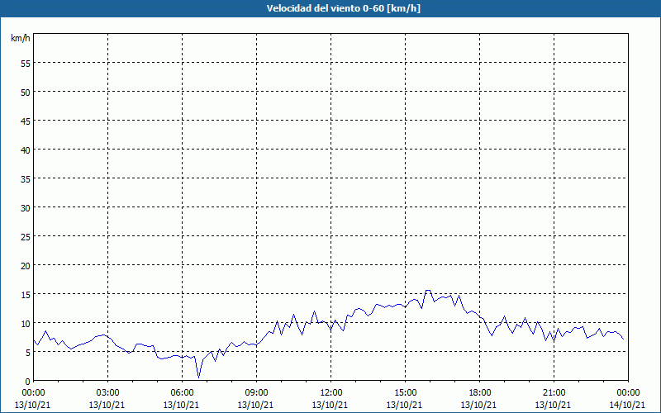
Task: Click the y-axis value 35
Action: [26, 179]
